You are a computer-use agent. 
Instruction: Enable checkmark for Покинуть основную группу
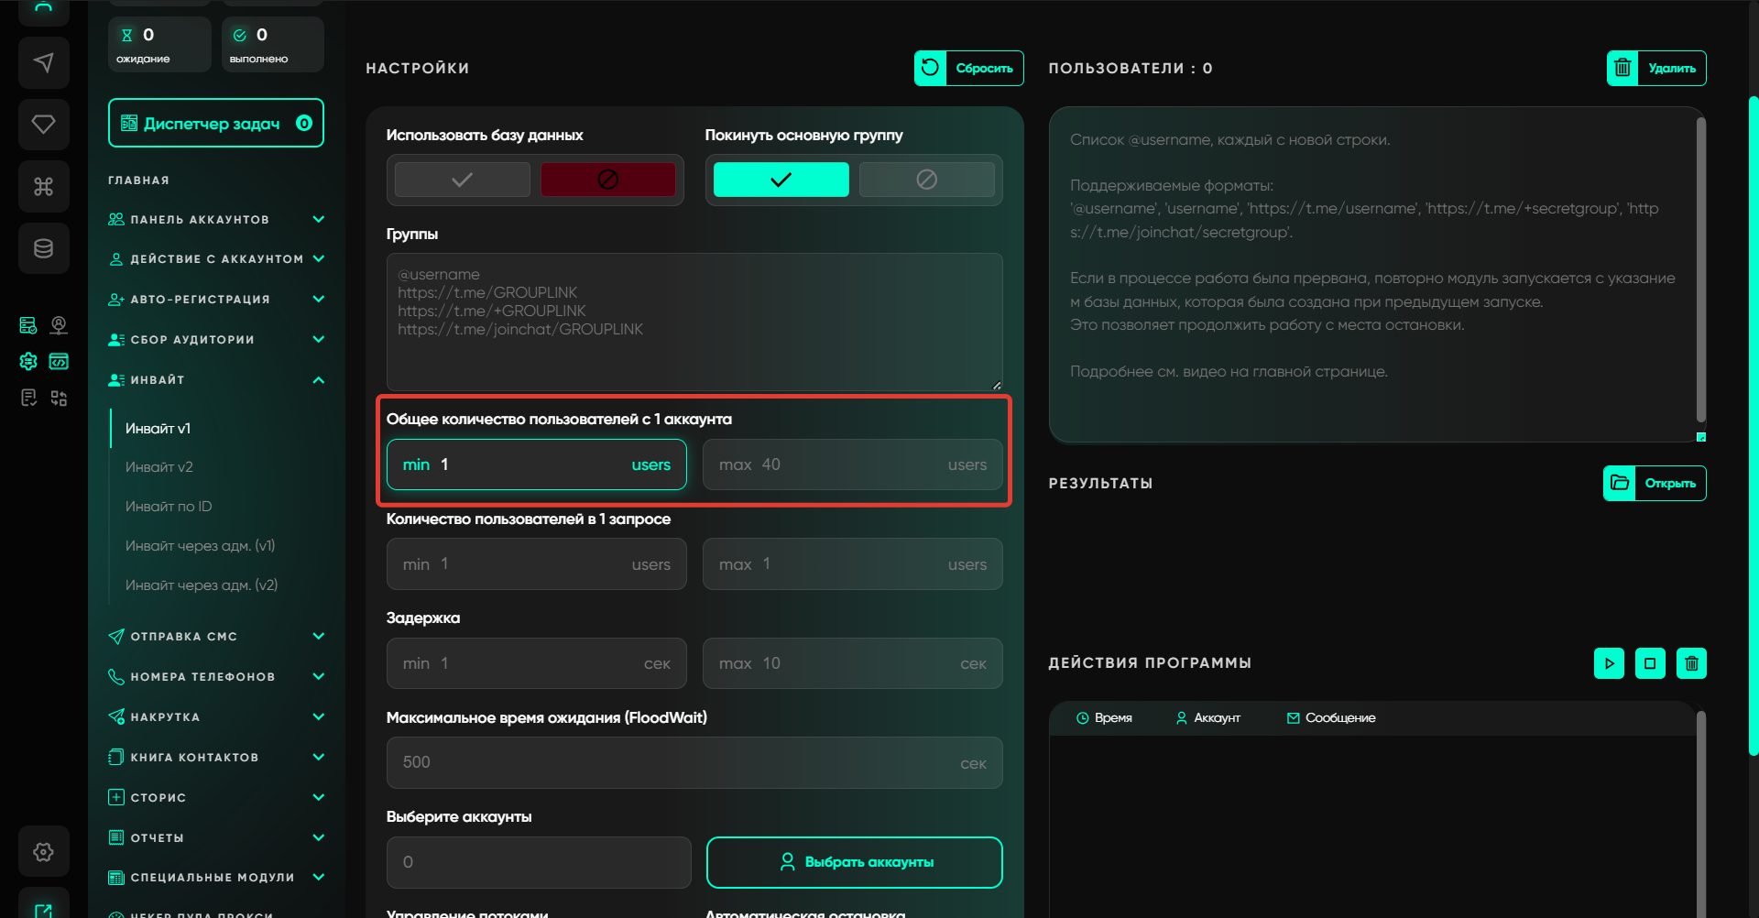pyautogui.click(x=781, y=180)
